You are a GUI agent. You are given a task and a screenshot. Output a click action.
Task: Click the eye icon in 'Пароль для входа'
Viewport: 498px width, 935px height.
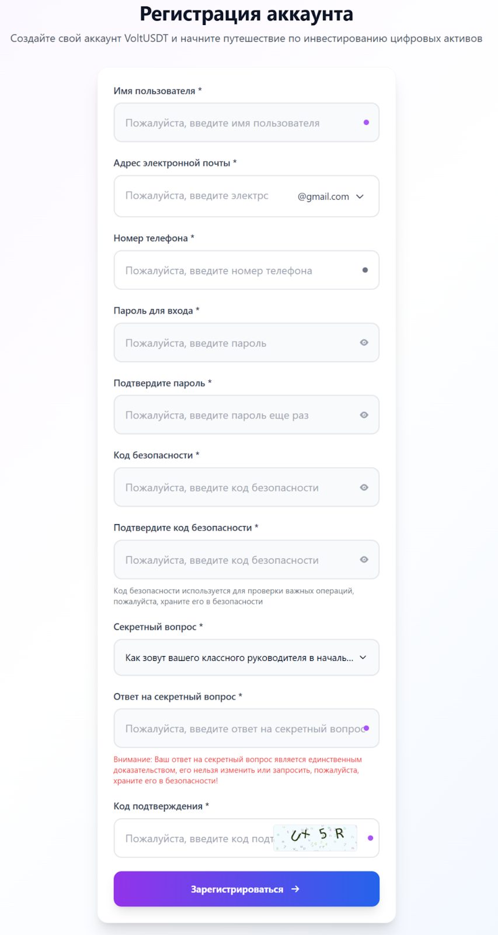tap(364, 343)
